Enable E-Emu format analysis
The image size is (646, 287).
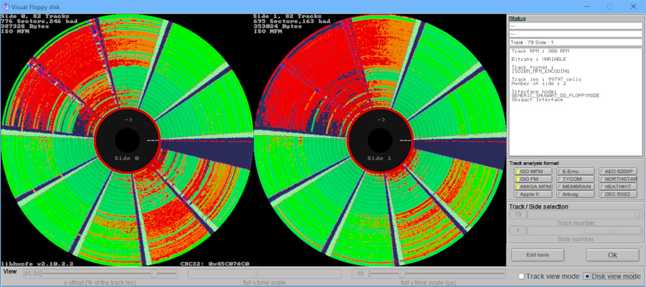(x=575, y=172)
